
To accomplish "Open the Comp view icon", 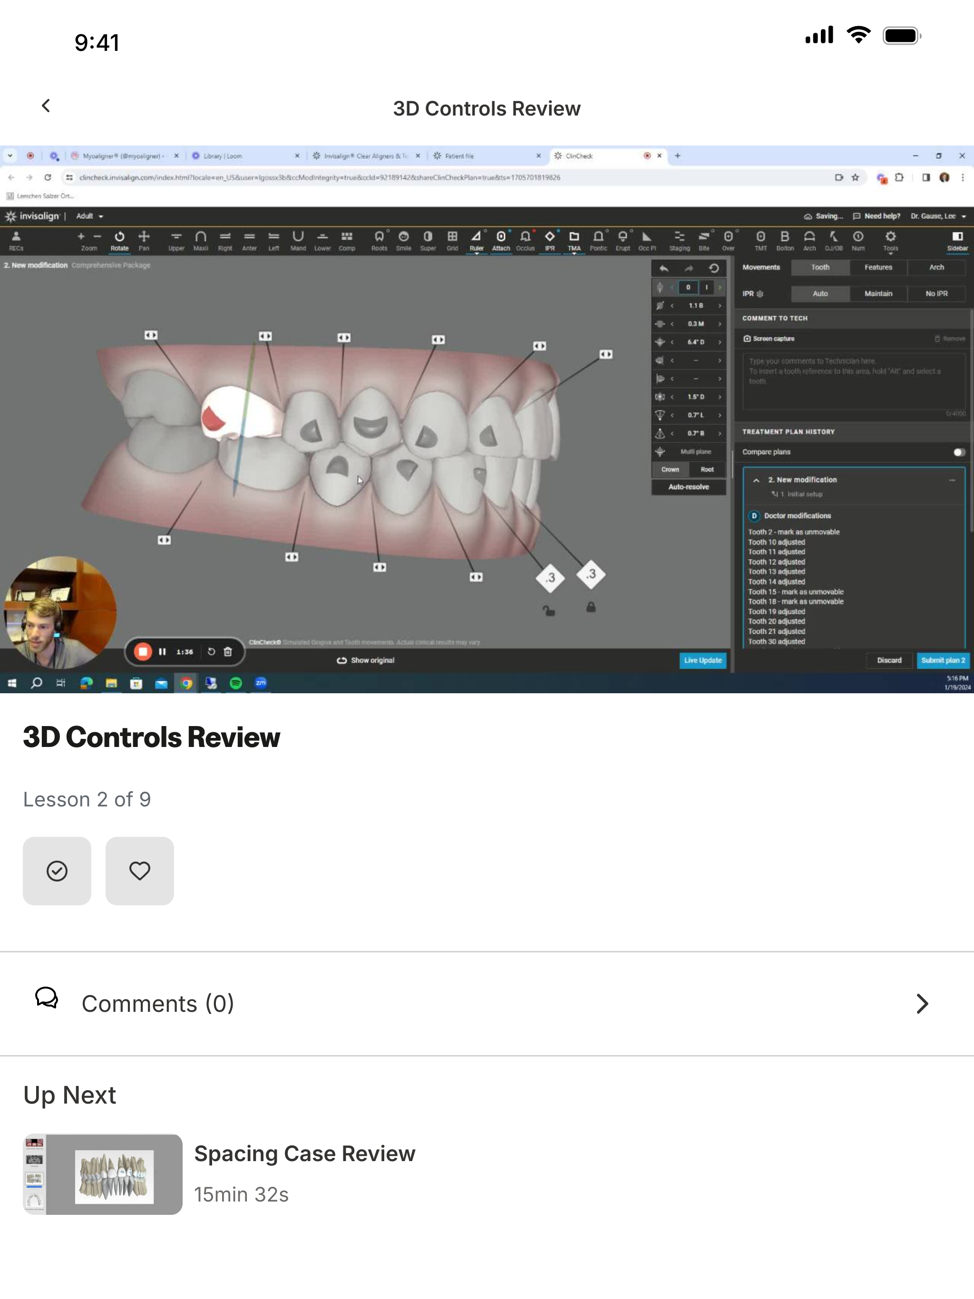I will pos(347,240).
